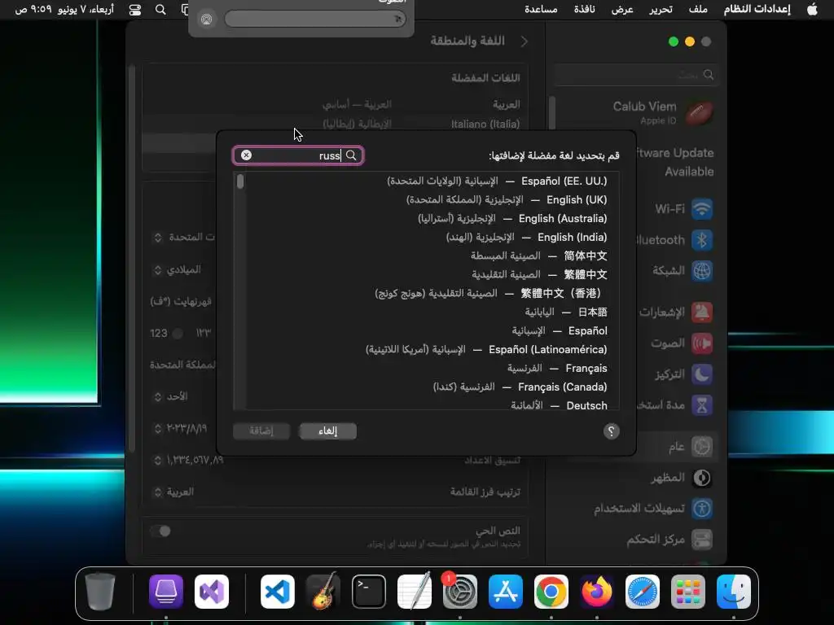Viewport: 834px width, 625px height.
Task: Open System Settings dock icon
Action: [459, 592]
